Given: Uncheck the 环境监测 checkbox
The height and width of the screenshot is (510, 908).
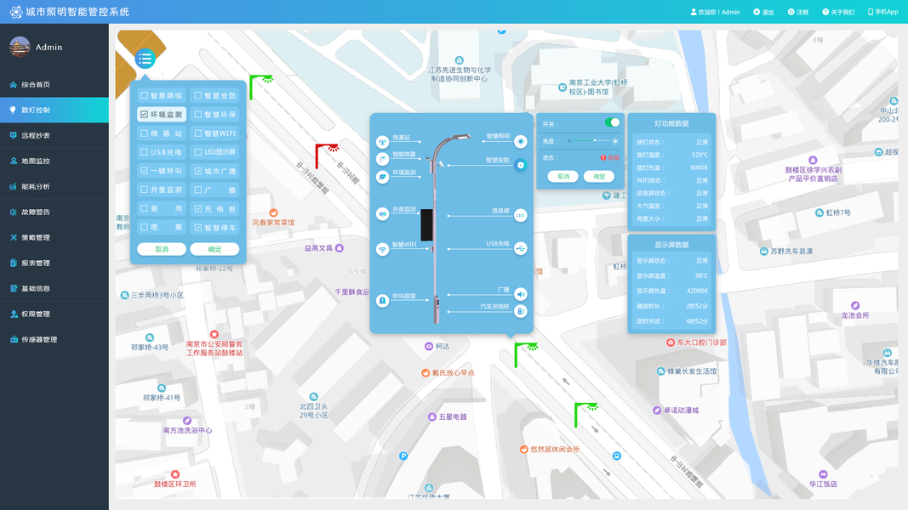Looking at the screenshot, I should coord(144,115).
